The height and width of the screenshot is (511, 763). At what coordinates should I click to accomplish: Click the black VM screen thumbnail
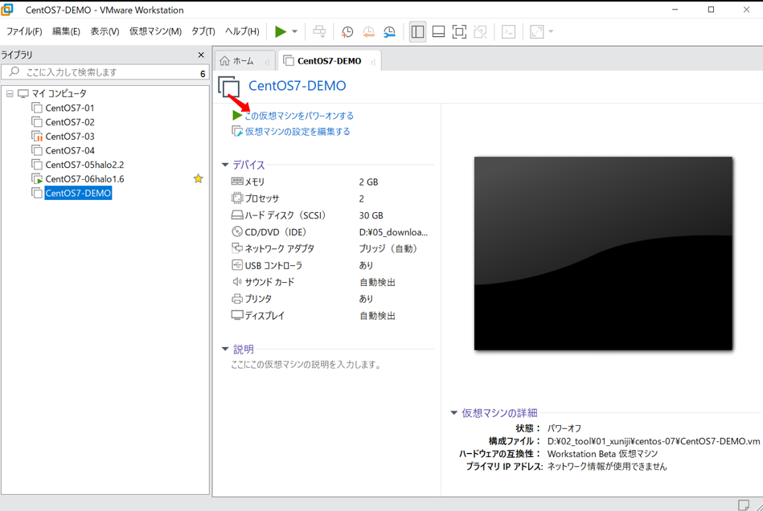(603, 253)
